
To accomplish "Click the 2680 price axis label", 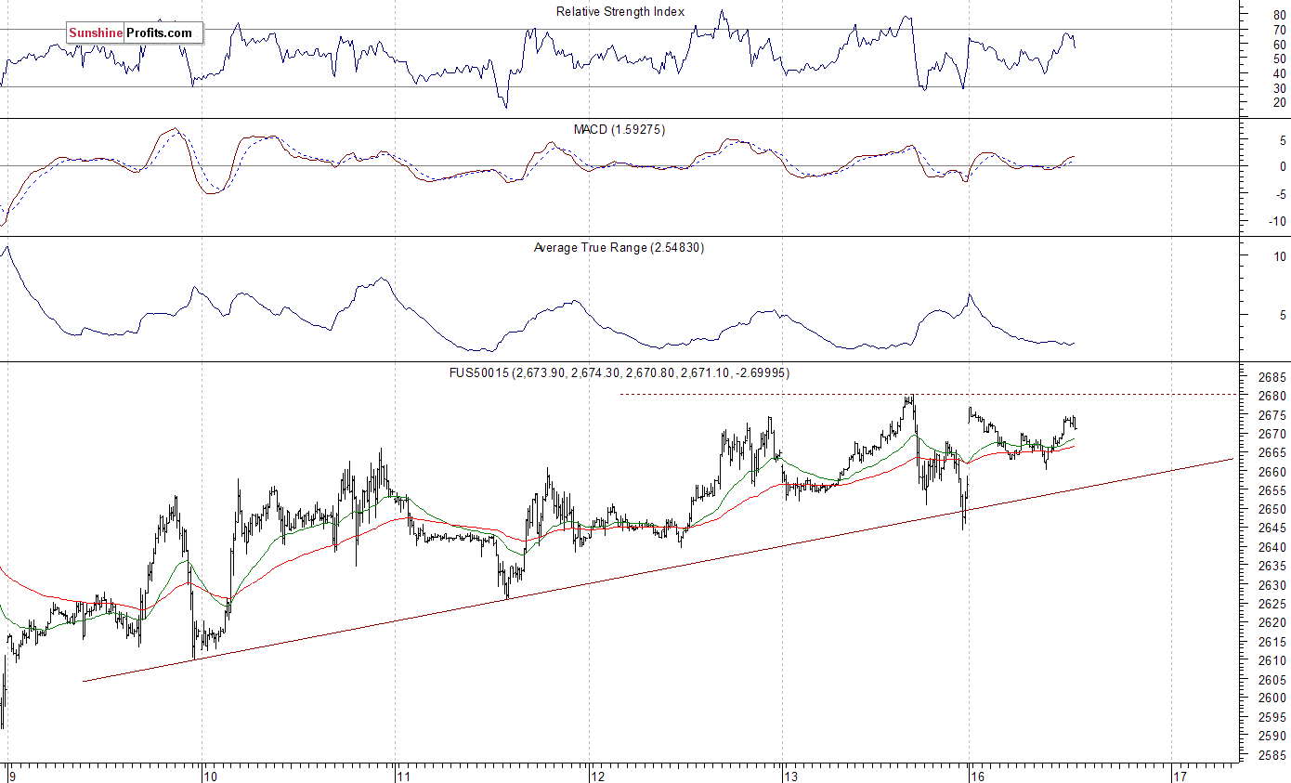I will (x=1274, y=397).
